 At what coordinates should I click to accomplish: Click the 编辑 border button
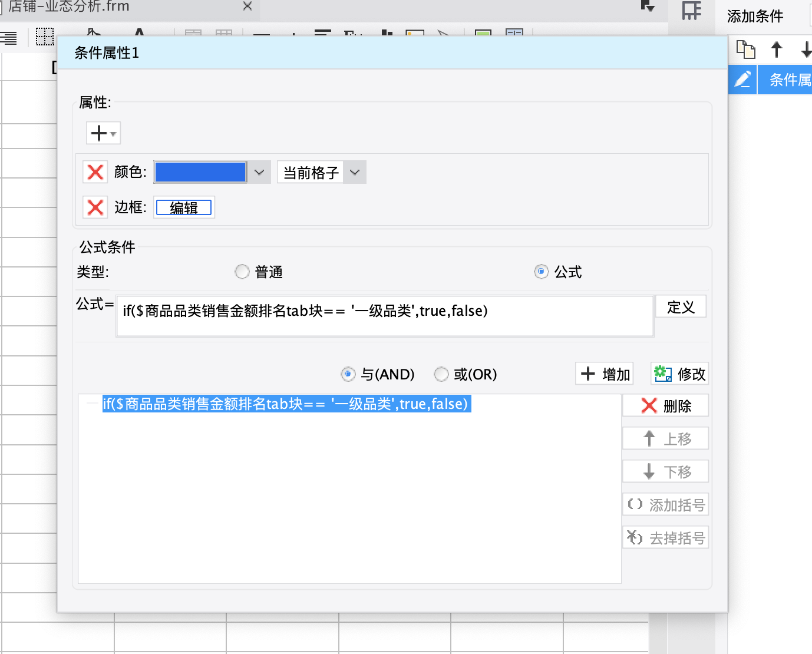pos(184,207)
